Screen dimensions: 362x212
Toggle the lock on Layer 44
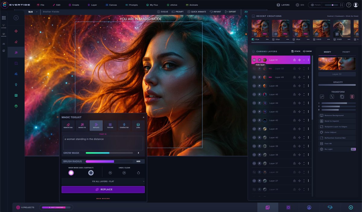(294, 103)
